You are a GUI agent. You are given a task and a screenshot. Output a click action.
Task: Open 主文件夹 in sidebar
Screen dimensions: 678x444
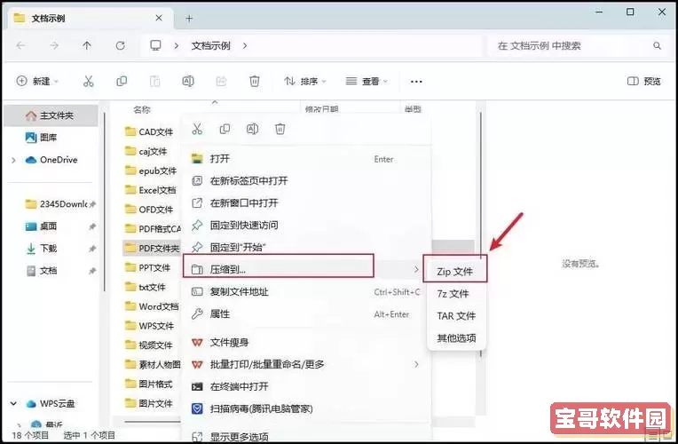51,115
